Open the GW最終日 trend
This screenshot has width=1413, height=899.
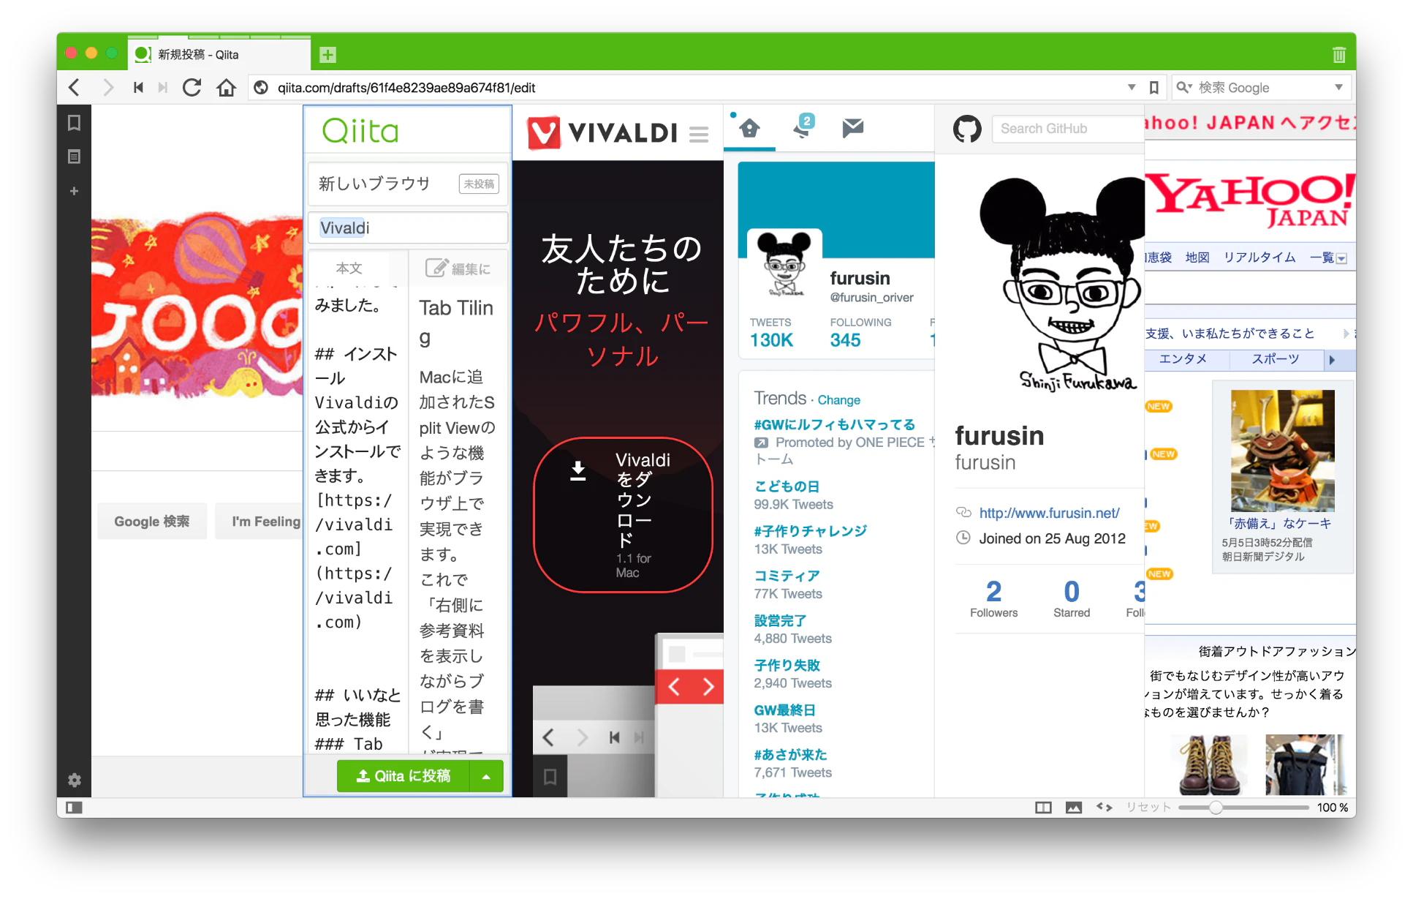(x=784, y=710)
